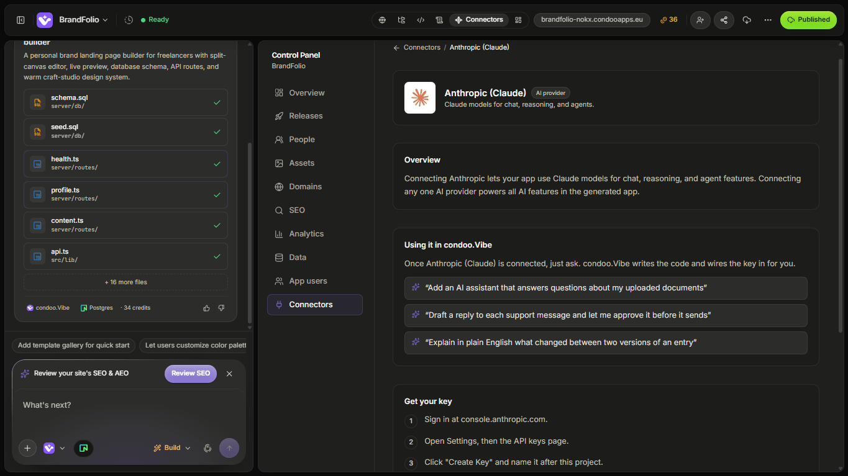Click the cloud download icon

pos(747,20)
